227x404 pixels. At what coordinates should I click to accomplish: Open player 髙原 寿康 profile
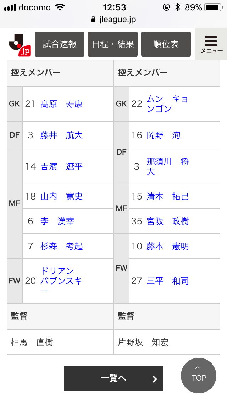coord(62,104)
